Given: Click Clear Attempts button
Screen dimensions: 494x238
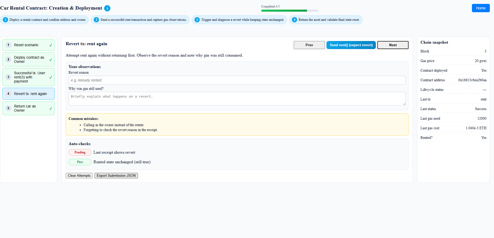Looking at the screenshot, I should click(x=79, y=176).
